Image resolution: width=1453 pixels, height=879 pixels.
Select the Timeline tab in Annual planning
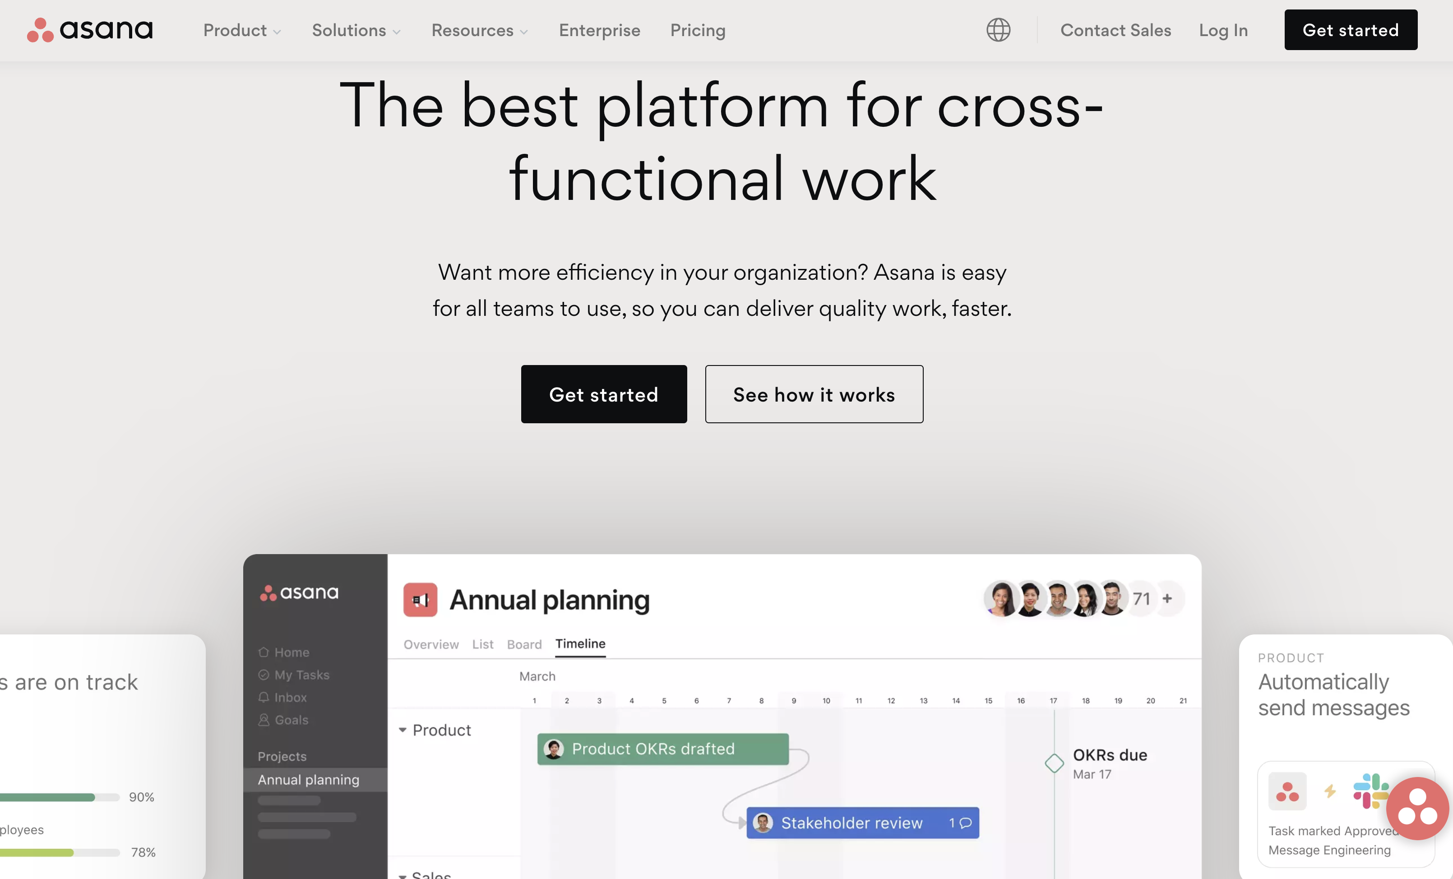[580, 643]
